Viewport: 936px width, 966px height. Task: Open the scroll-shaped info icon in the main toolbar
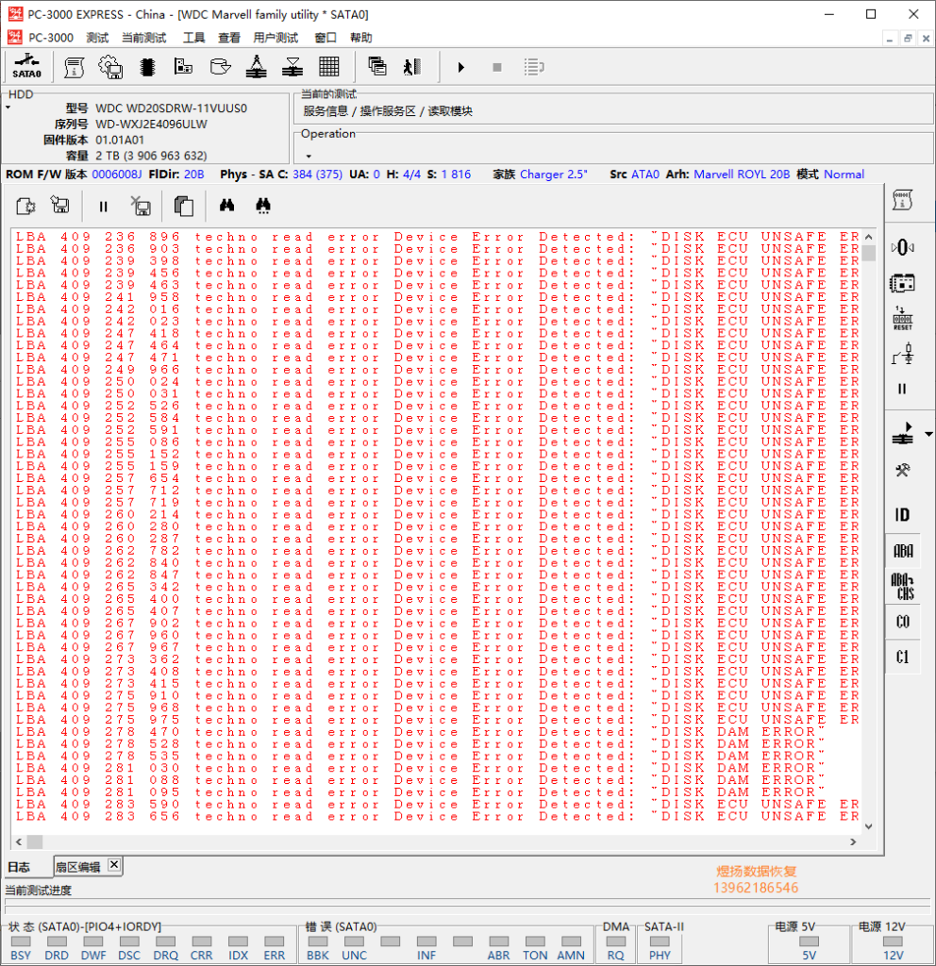(74, 67)
